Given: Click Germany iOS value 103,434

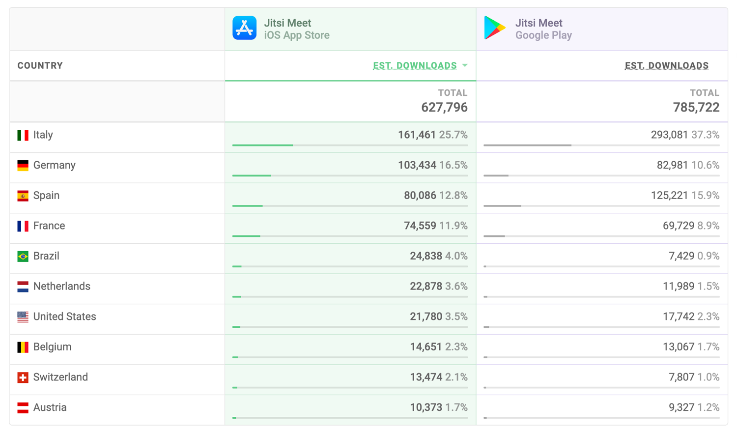Looking at the screenshot, I should tap(417, 165).
